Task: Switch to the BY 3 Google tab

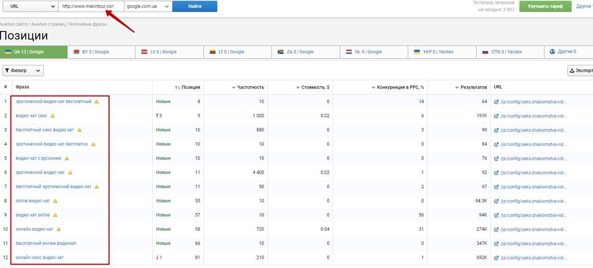Action: 95,52
